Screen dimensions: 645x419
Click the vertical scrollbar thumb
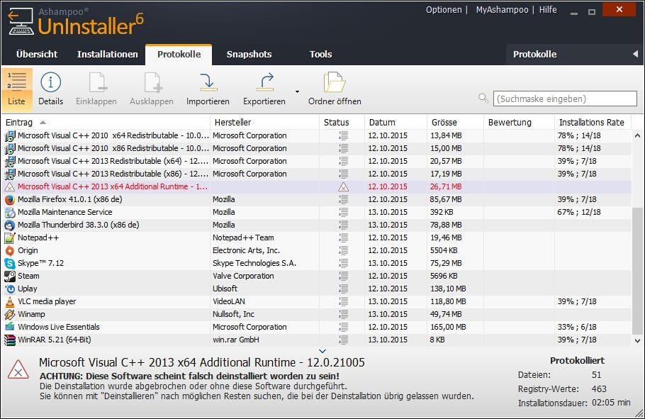(637, 270)
